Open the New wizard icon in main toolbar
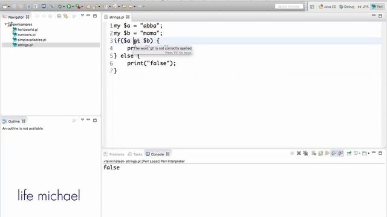Image resolution: width=387 pixels, height=217 pixels. pos(5,7)
